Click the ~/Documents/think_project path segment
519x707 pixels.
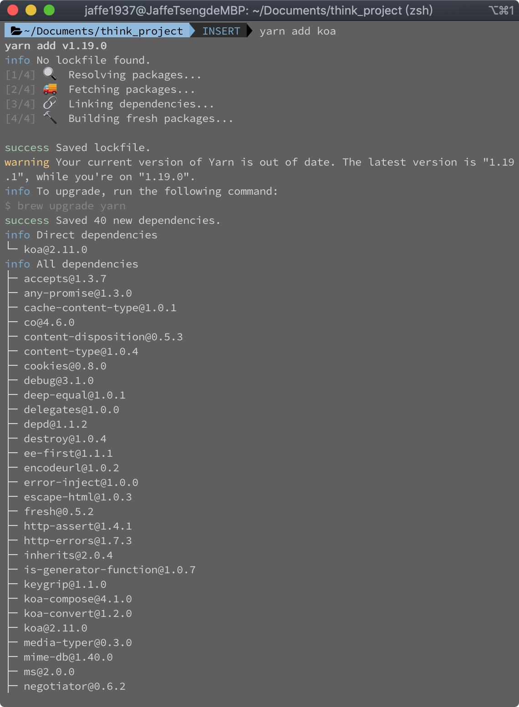tap(103, 31)
